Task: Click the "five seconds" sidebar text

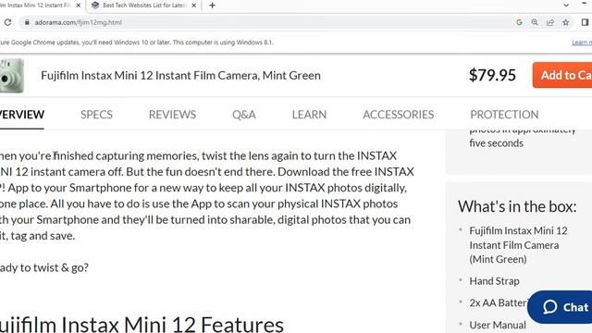Action: [x=496, y=143]
